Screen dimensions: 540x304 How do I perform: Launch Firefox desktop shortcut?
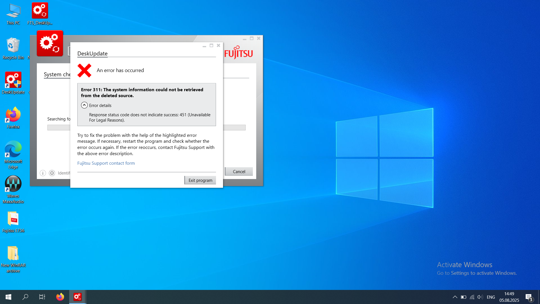coord(13,118)
